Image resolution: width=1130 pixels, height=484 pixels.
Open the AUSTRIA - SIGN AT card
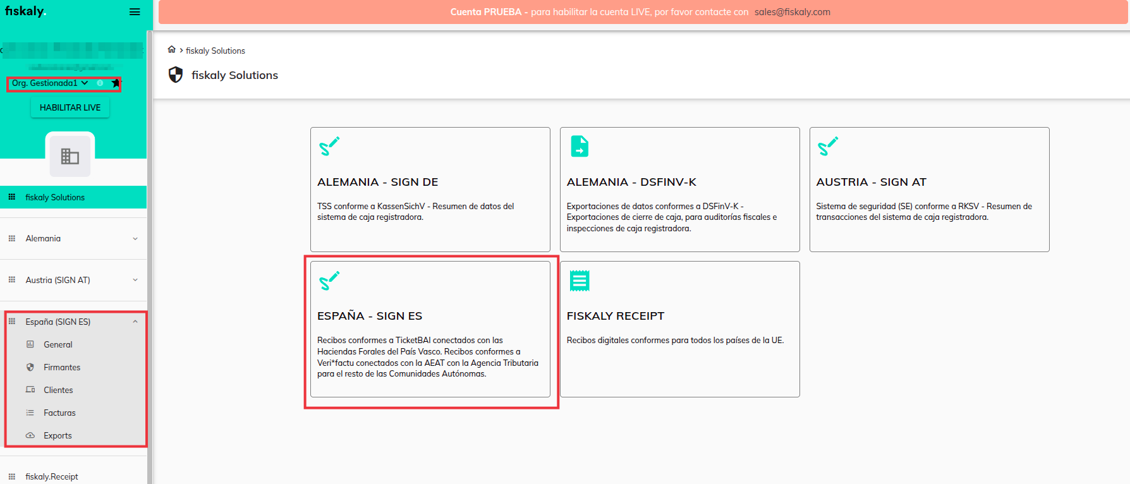[930, 190]
